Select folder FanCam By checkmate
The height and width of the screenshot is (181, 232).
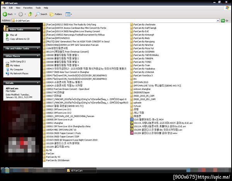click(x=143, y=25)
